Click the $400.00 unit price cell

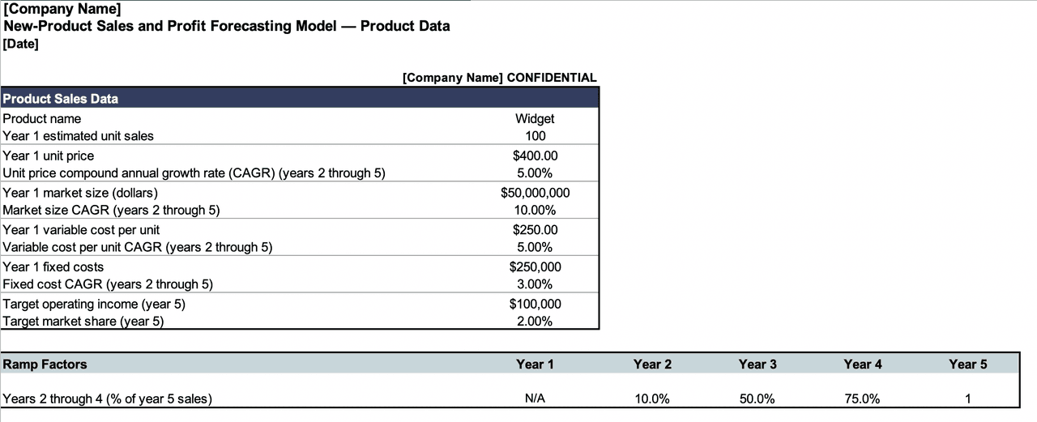(x=535, y=156)
